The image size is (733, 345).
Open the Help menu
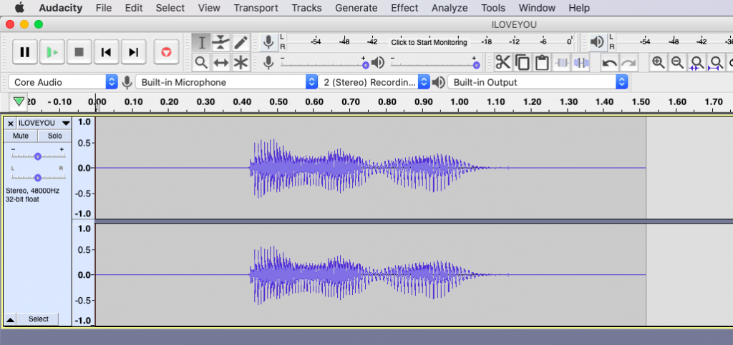[x=578, y=8]
